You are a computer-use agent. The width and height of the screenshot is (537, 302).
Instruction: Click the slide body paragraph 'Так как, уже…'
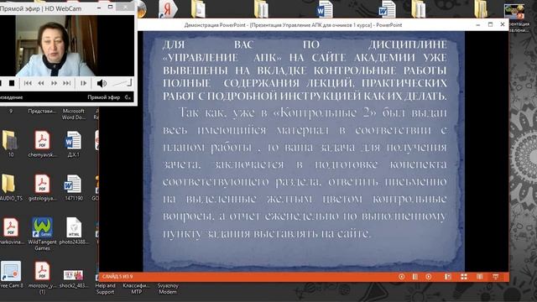click(x=305, y=173)
